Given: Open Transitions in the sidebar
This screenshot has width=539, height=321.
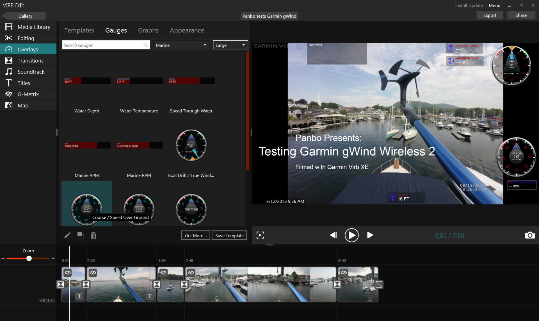Looking at the screenshot, I should [x=28, y=61].
